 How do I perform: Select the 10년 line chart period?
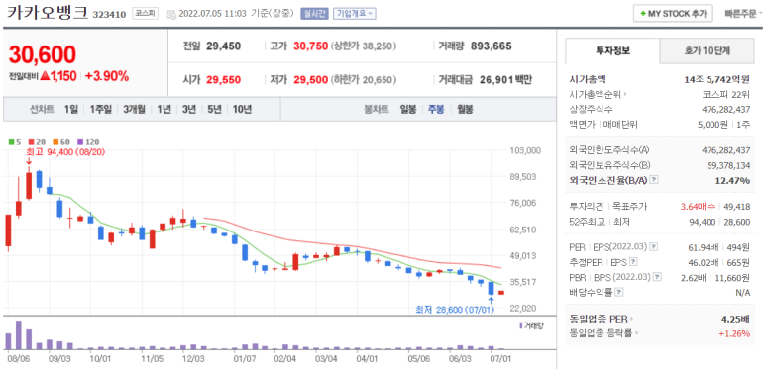tap(242, 109)
